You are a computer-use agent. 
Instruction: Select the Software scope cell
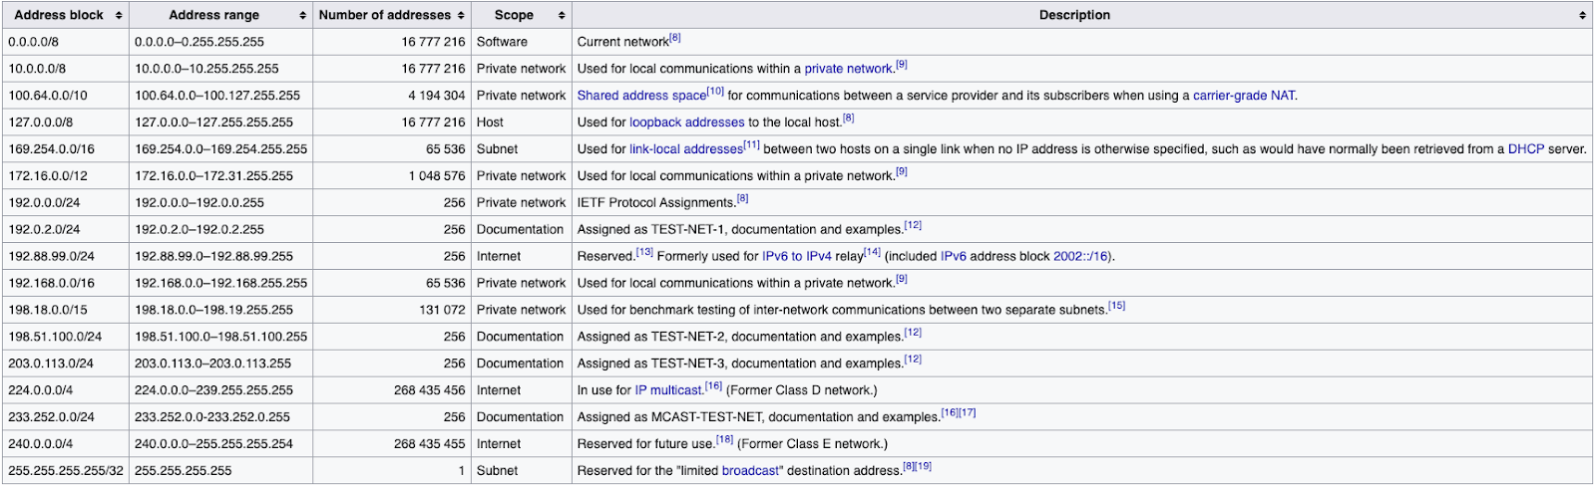click(x=522, y=42)
